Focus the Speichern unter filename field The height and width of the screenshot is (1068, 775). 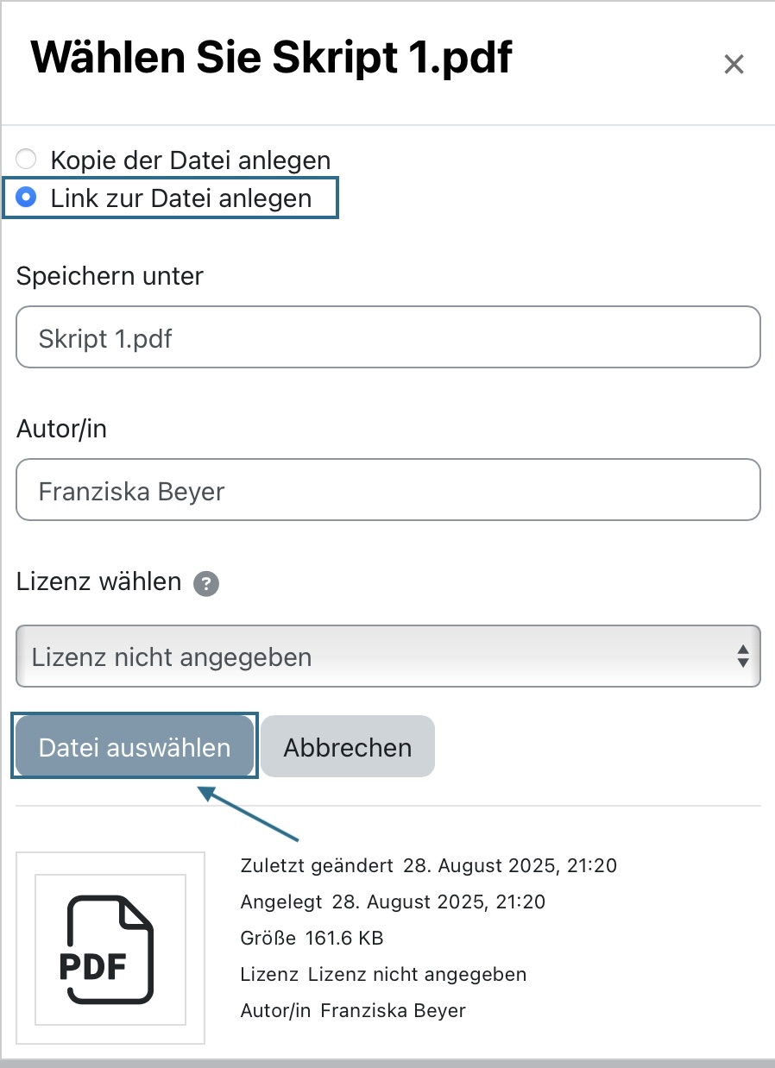(388, 337)
